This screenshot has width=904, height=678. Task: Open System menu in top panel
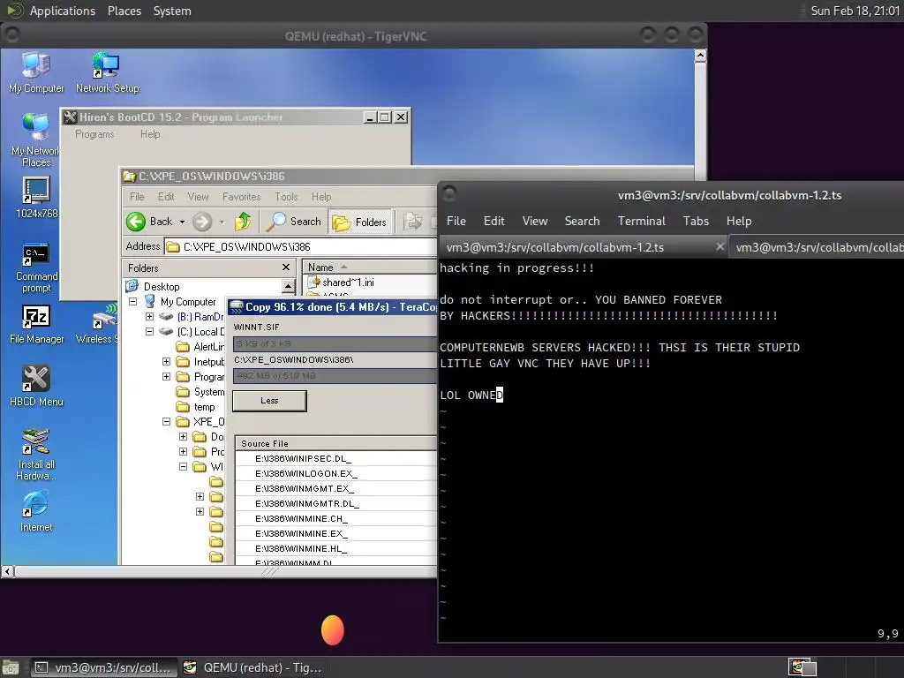point(172,11)
